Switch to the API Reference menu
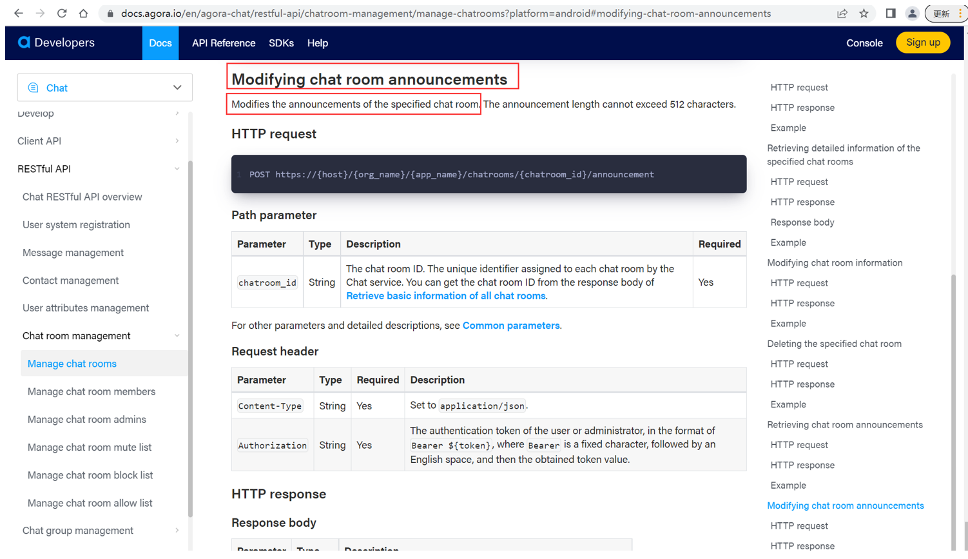Viewport: 968px width, 559px height. 223,43
